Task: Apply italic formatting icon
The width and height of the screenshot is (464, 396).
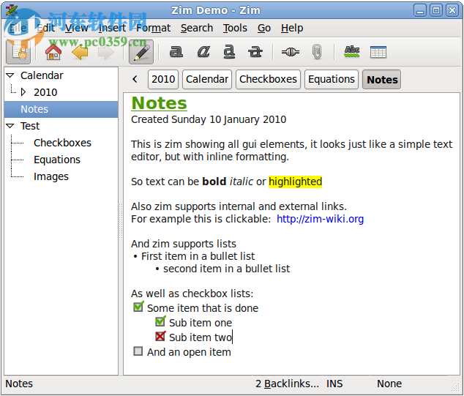Action: coord(203,52)
